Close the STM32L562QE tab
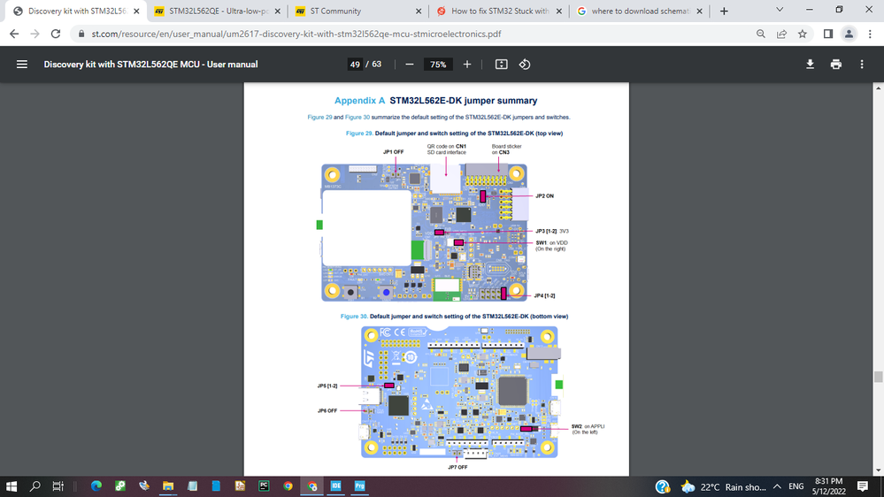This screenshot has height=497, width=884. [278, 11]
